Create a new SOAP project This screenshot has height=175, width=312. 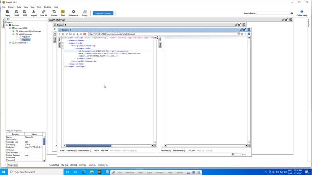(x=17, y=13)
